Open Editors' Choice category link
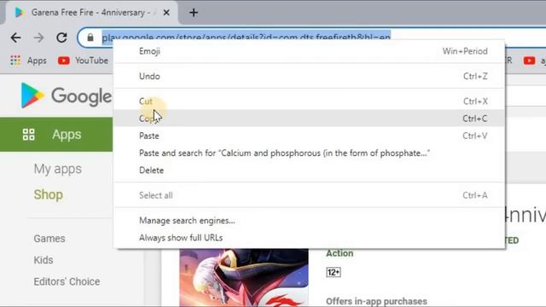Image resolution: width=546 pixels, height=307 pixels. [67, 281]
